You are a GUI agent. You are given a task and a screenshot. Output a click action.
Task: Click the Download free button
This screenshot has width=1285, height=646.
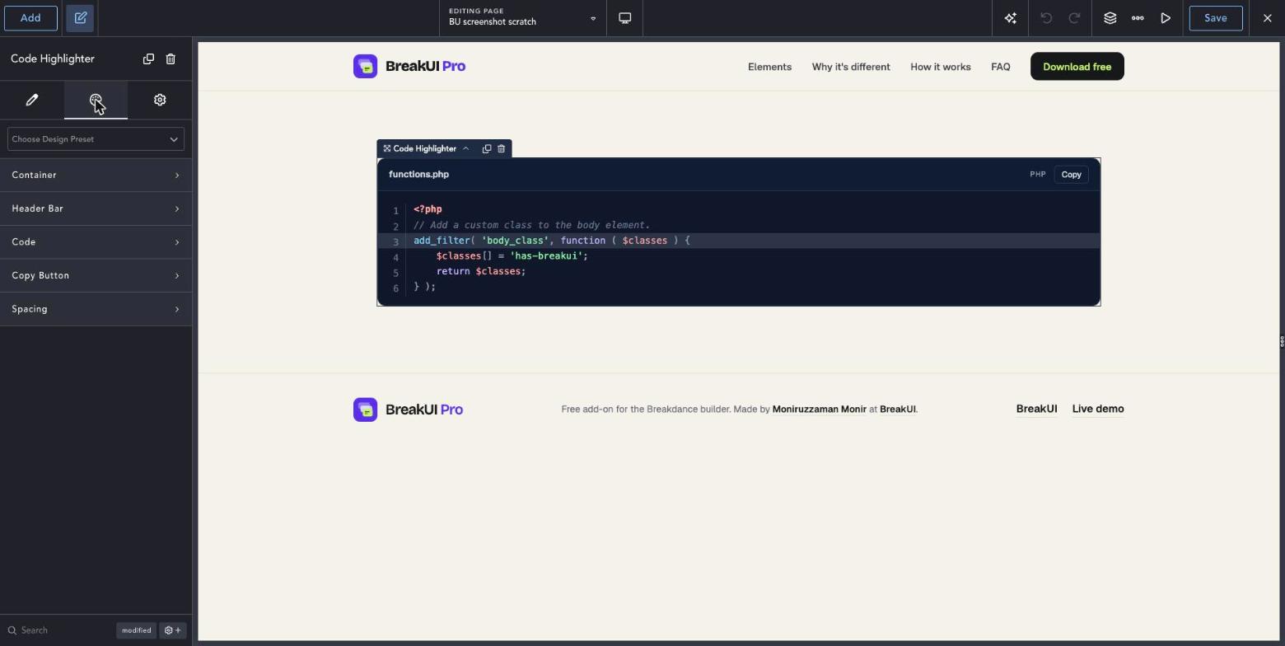pyautogui.click(x=1077, y=67)
